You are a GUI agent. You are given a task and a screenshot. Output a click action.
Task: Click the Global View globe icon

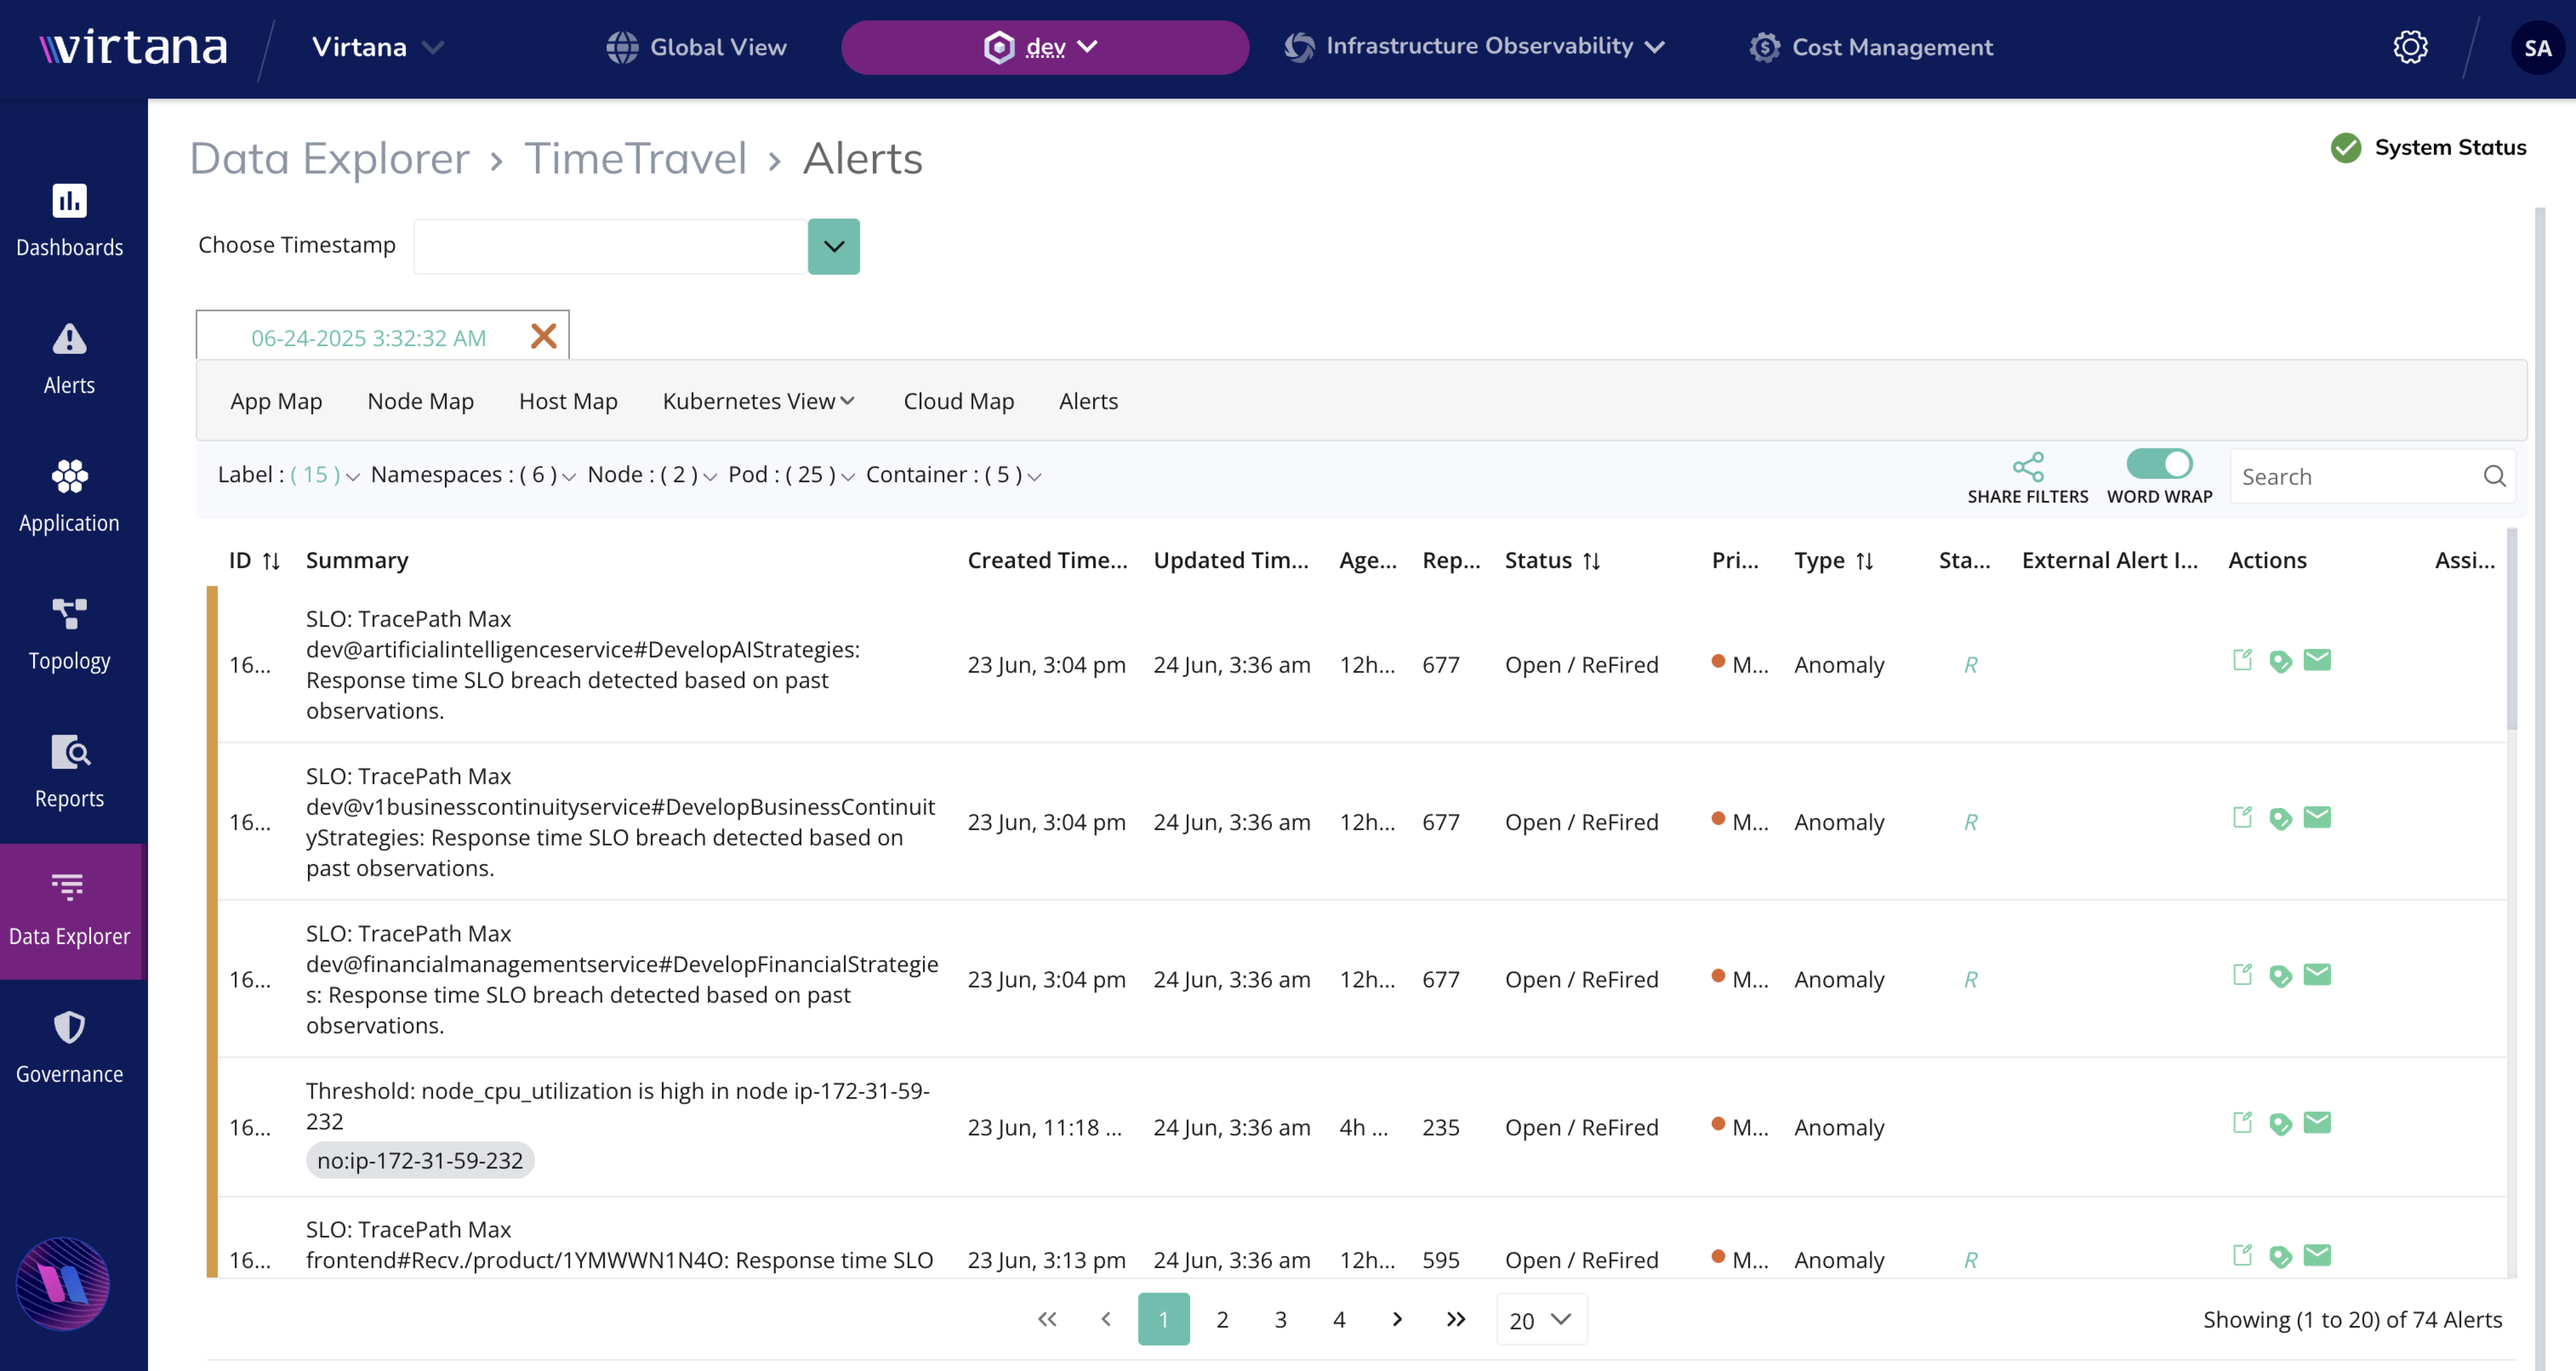pos(622,47)
